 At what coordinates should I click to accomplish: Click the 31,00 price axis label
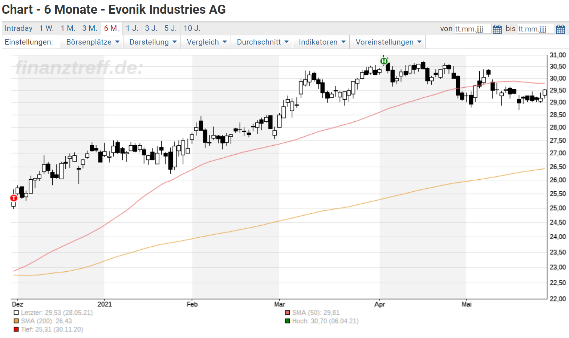coord(558,55)
